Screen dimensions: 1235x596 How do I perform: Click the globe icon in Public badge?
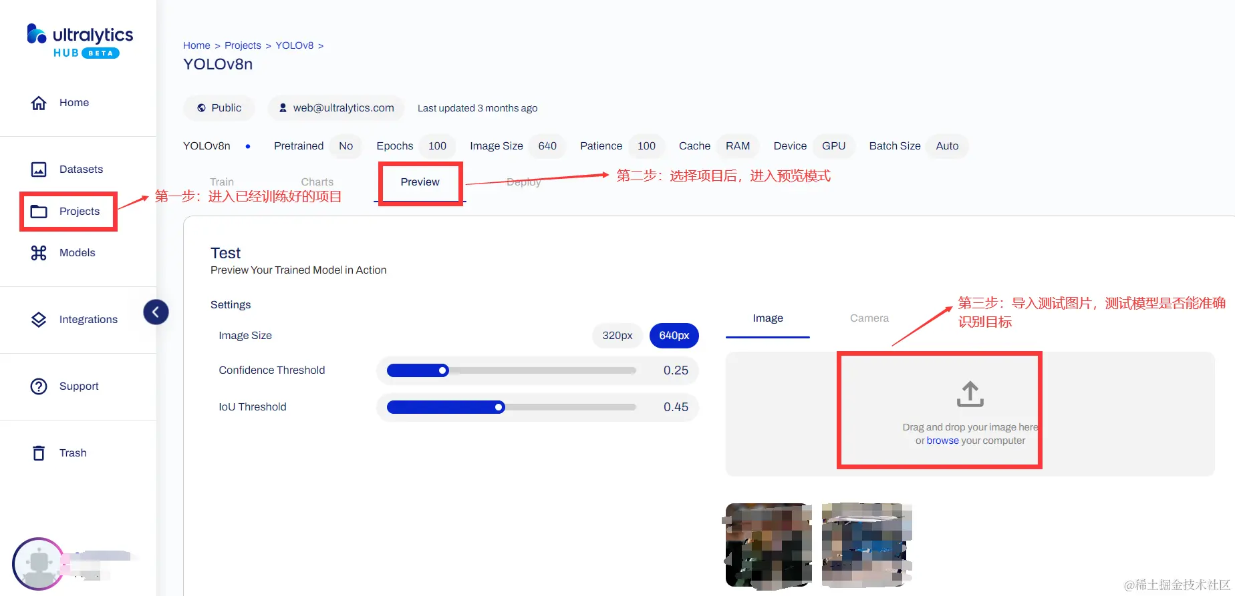click(201, 108)
